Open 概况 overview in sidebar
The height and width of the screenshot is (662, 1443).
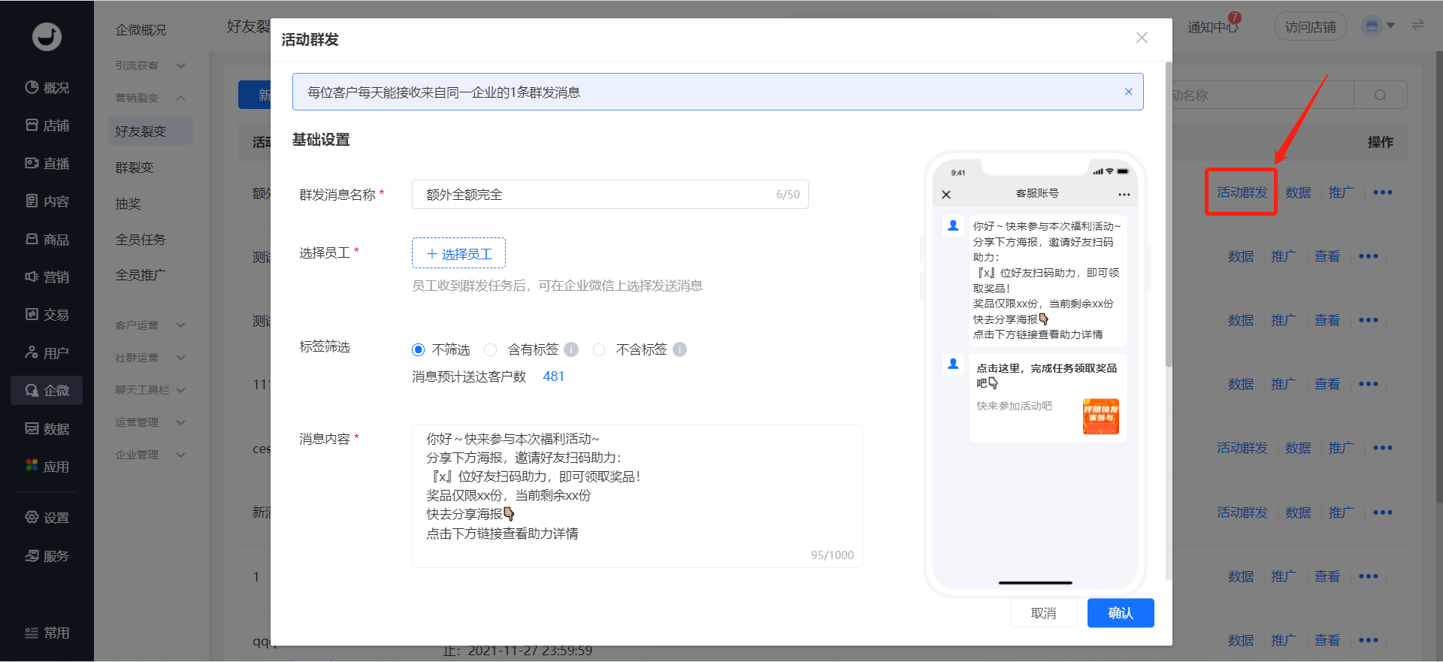(47, 88)
